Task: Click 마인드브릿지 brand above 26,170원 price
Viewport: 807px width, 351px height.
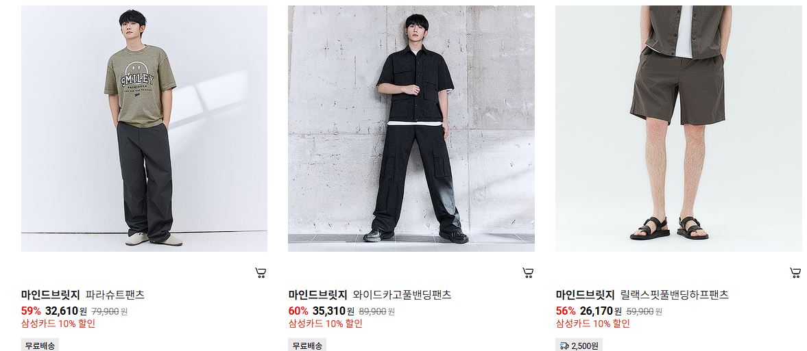Action: [585, 295]
